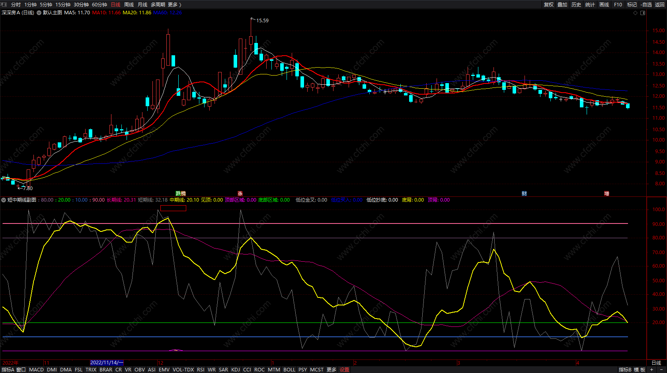
Task: Click the 增 marker on the timeline
Action: (x=607, y=194)
